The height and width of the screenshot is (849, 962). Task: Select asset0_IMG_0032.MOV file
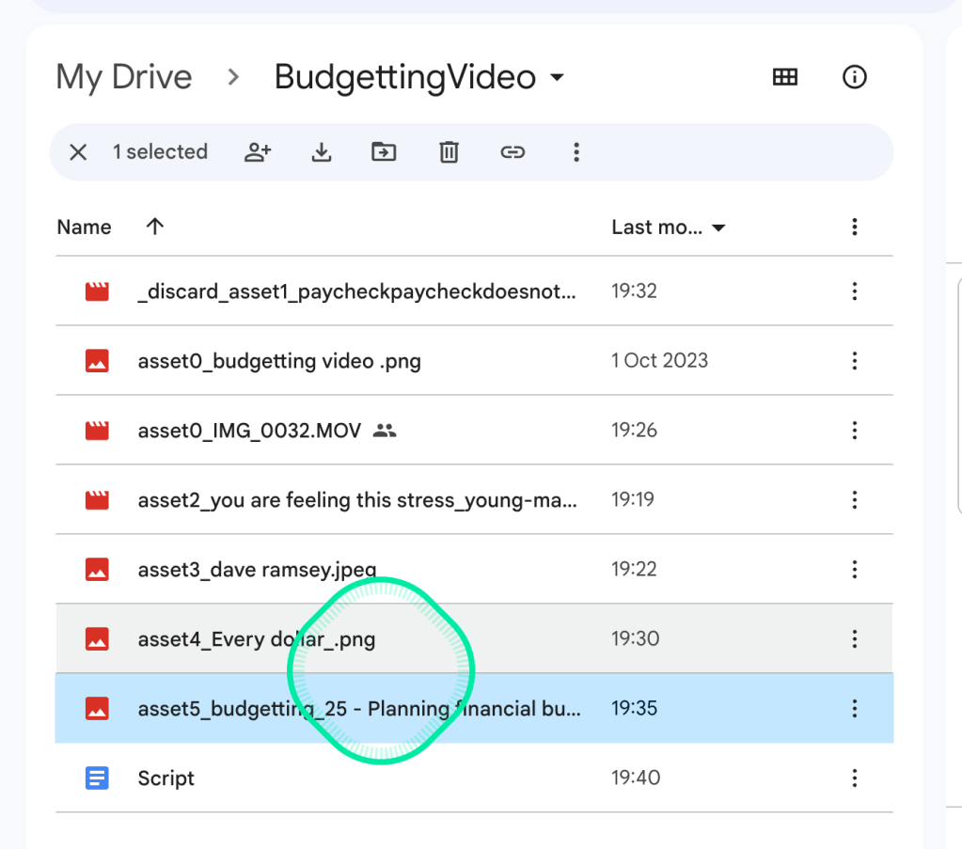(x=474, y=430)
